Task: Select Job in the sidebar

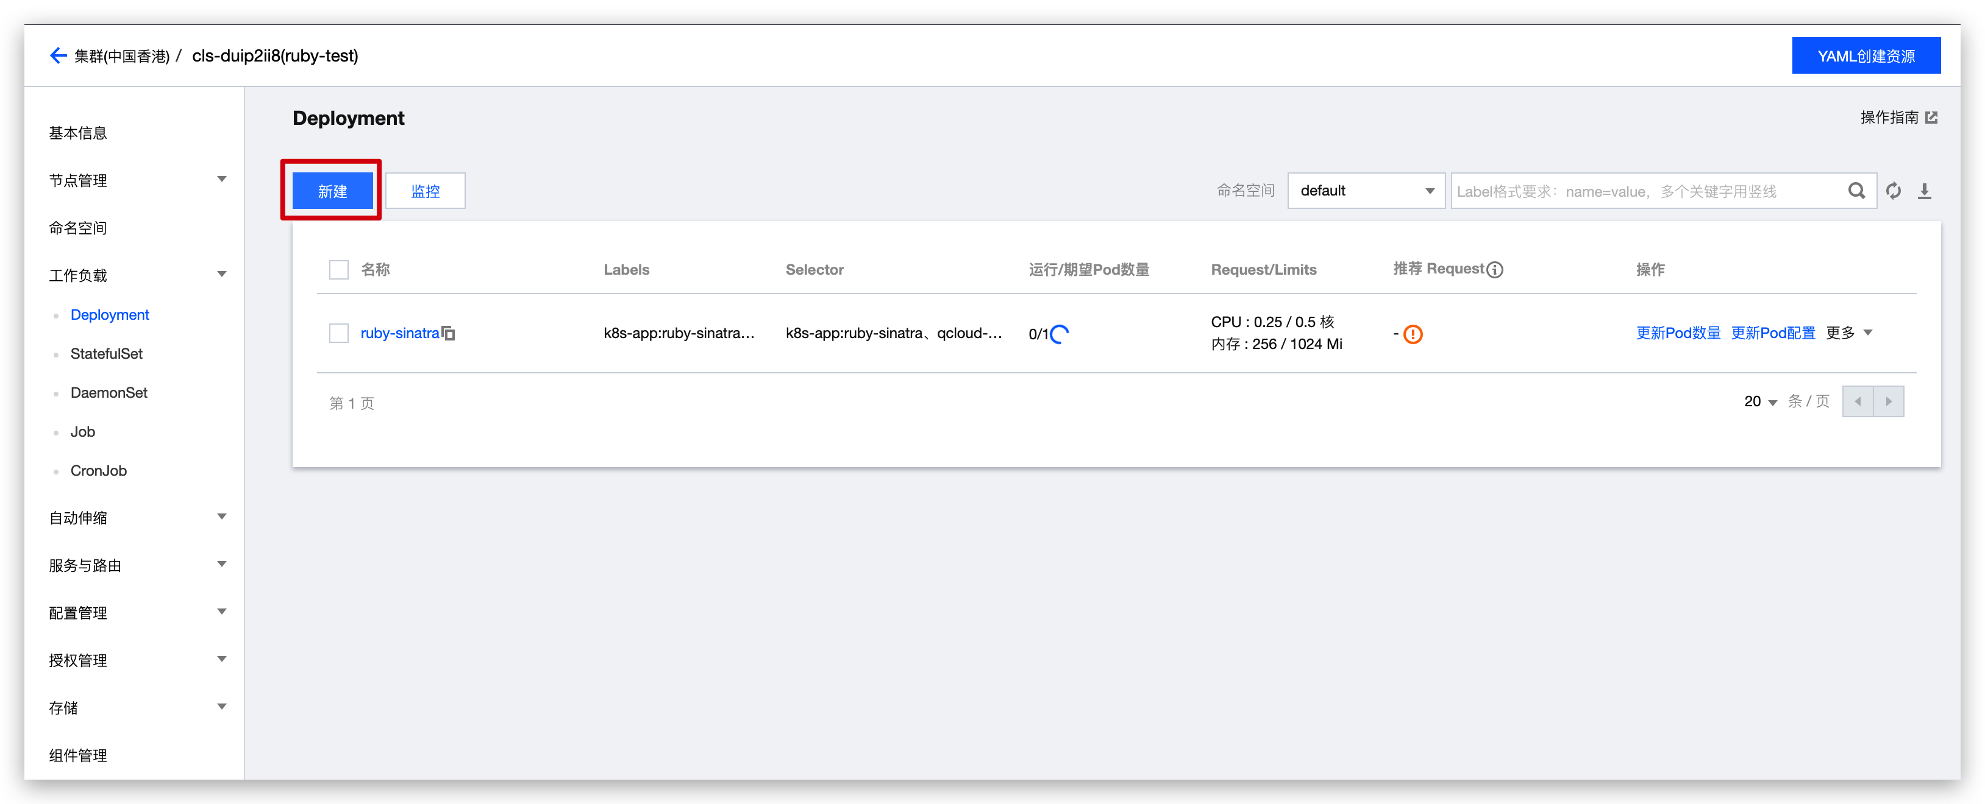Action: [x=82, y=432]
